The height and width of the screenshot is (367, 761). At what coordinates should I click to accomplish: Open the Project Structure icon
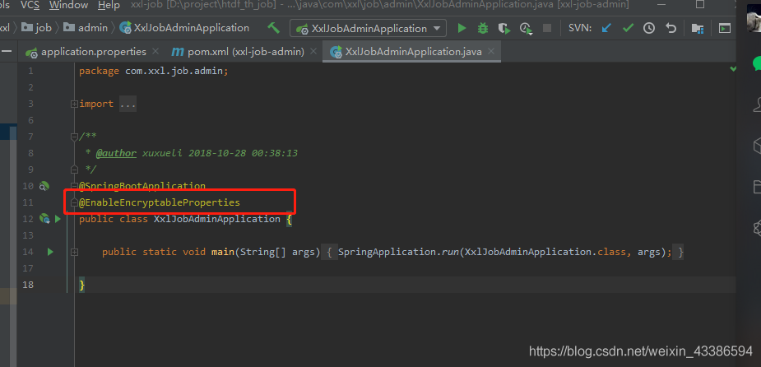coord(698,28)
